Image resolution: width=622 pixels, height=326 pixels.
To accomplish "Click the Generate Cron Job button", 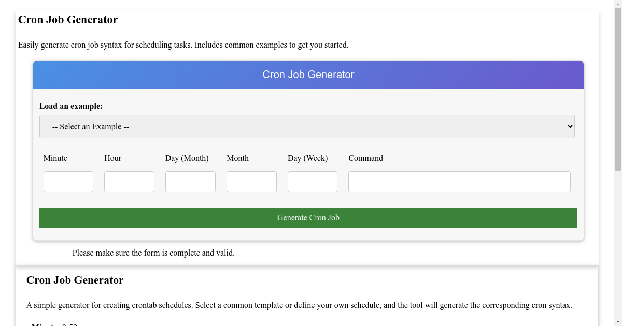I will (x=308, y=217).
